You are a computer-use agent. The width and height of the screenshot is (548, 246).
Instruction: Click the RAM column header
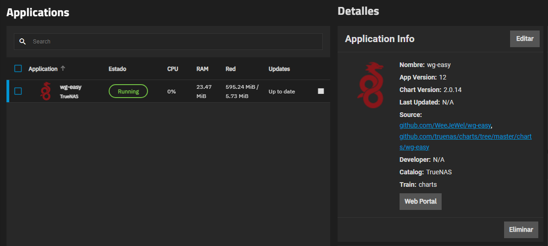pyautogui.click(x=202, y=69)
